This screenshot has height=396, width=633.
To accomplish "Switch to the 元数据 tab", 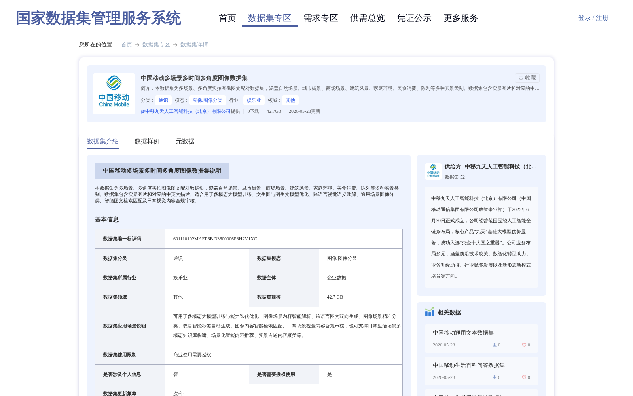I will (x=185, y=141).
